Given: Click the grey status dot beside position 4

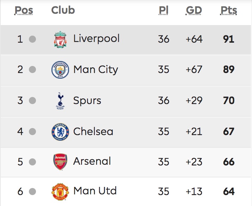Looking at the screenshot, I should 32,132.
